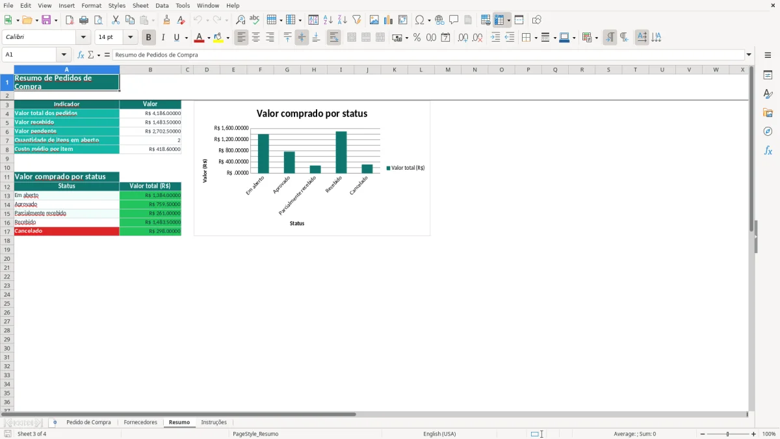Image resolution: width=780 pixels, height=439 pixels.
Task: Click the zoom slider in the status bar
Action: click(x=727, y=434)
